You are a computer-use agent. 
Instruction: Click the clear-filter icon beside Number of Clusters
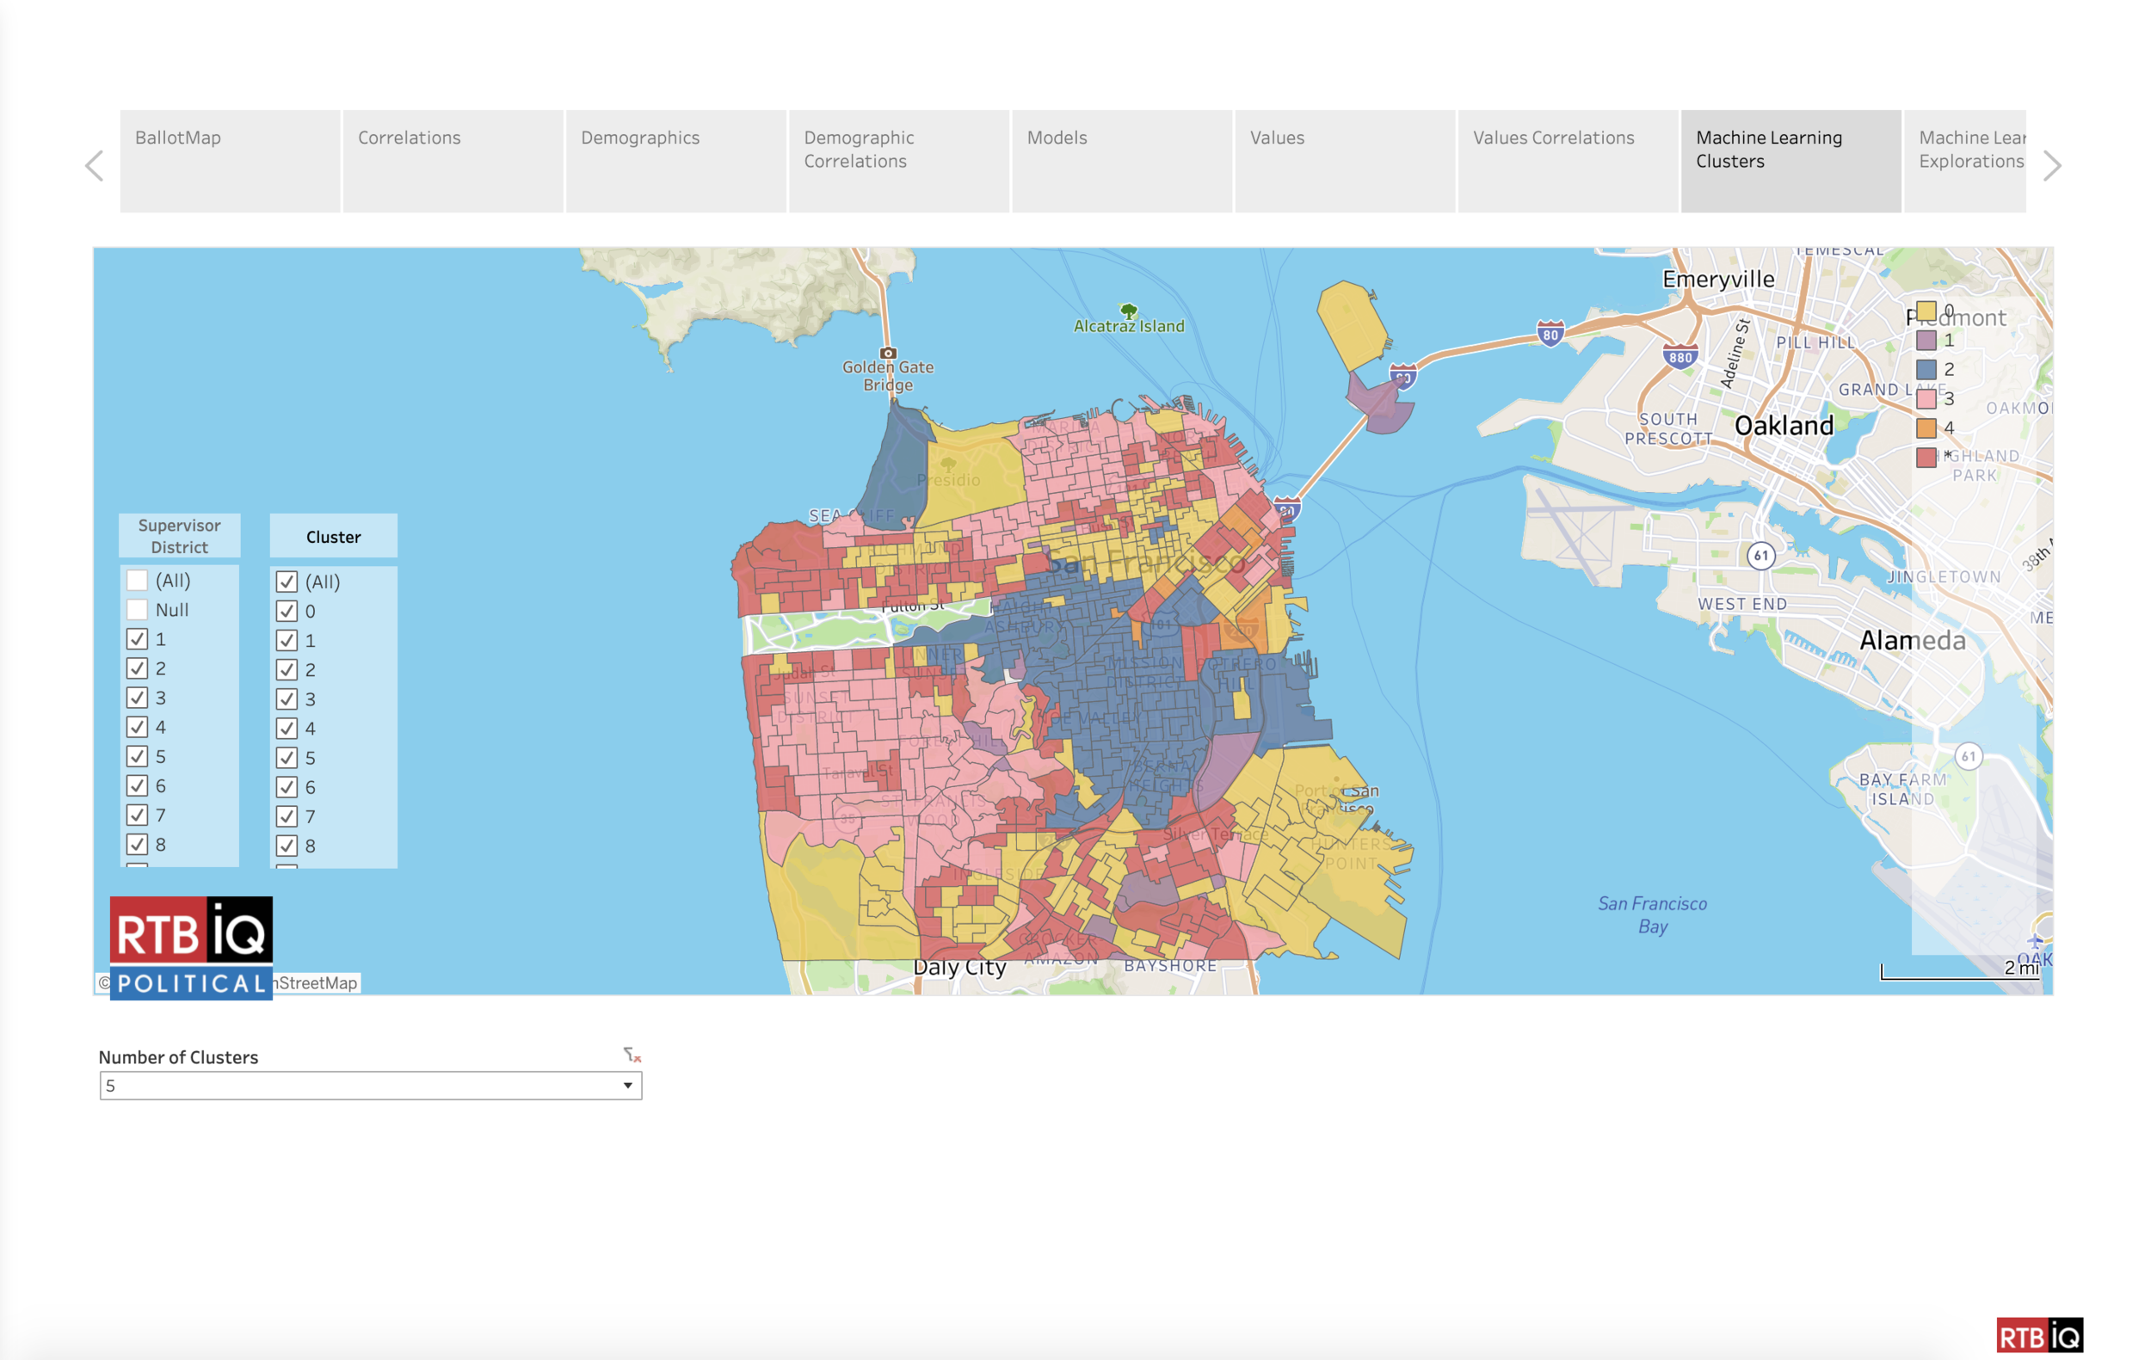(632, 1055)
